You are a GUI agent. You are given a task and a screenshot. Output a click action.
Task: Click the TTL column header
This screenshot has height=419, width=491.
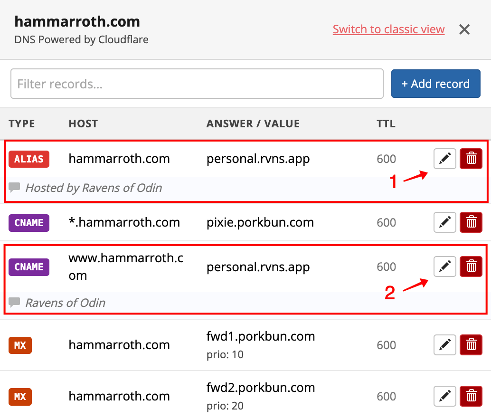[x=386, y=124]
